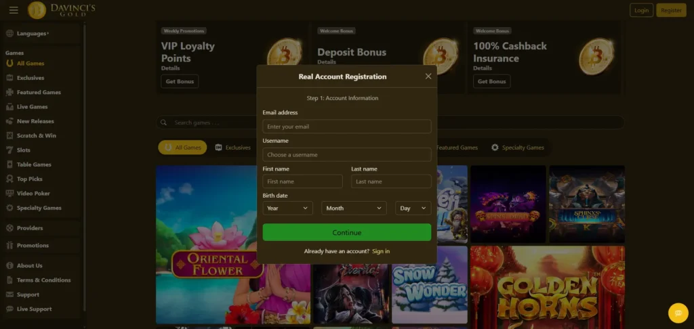Click the Exclusives sidebar icon
Screen dimensions: 694x329
tap(9, 78)
